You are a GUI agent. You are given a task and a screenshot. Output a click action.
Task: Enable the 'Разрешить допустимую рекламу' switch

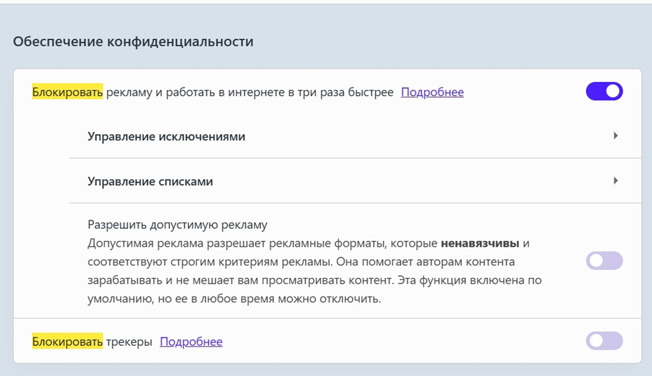(x=604, y=261)
